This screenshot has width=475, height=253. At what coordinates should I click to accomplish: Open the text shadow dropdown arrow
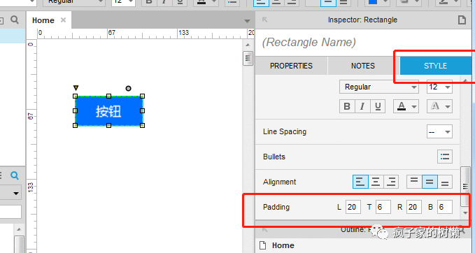pos(448,106)
